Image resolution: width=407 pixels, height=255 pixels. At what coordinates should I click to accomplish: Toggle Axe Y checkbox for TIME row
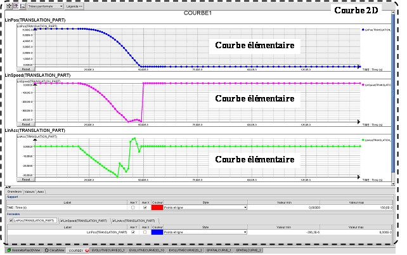[x=132, y=207]
